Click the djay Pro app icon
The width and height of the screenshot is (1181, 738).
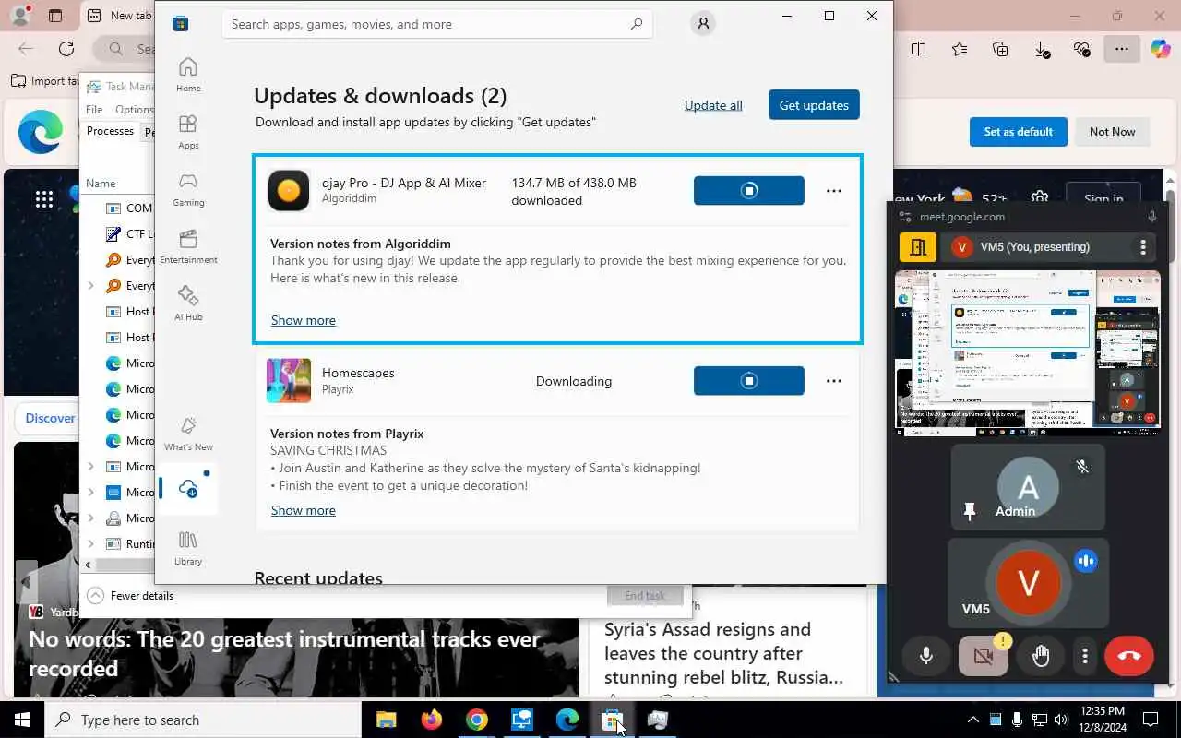click(289, 191)
